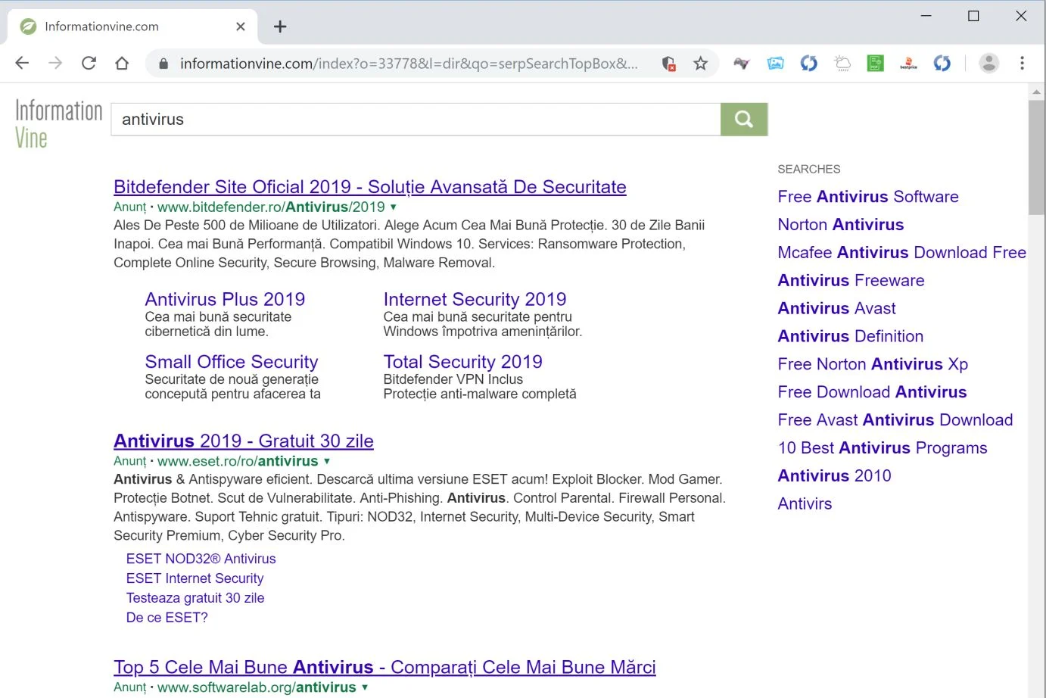Image resolution: width=1046 pixels, height=698 pixels.
Task: Open Antivirus Plus 2019 sublink
Action: tap(225, 299)
